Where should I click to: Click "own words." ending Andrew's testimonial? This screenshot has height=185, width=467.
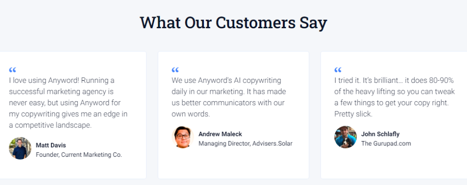[x=190, y=114]
